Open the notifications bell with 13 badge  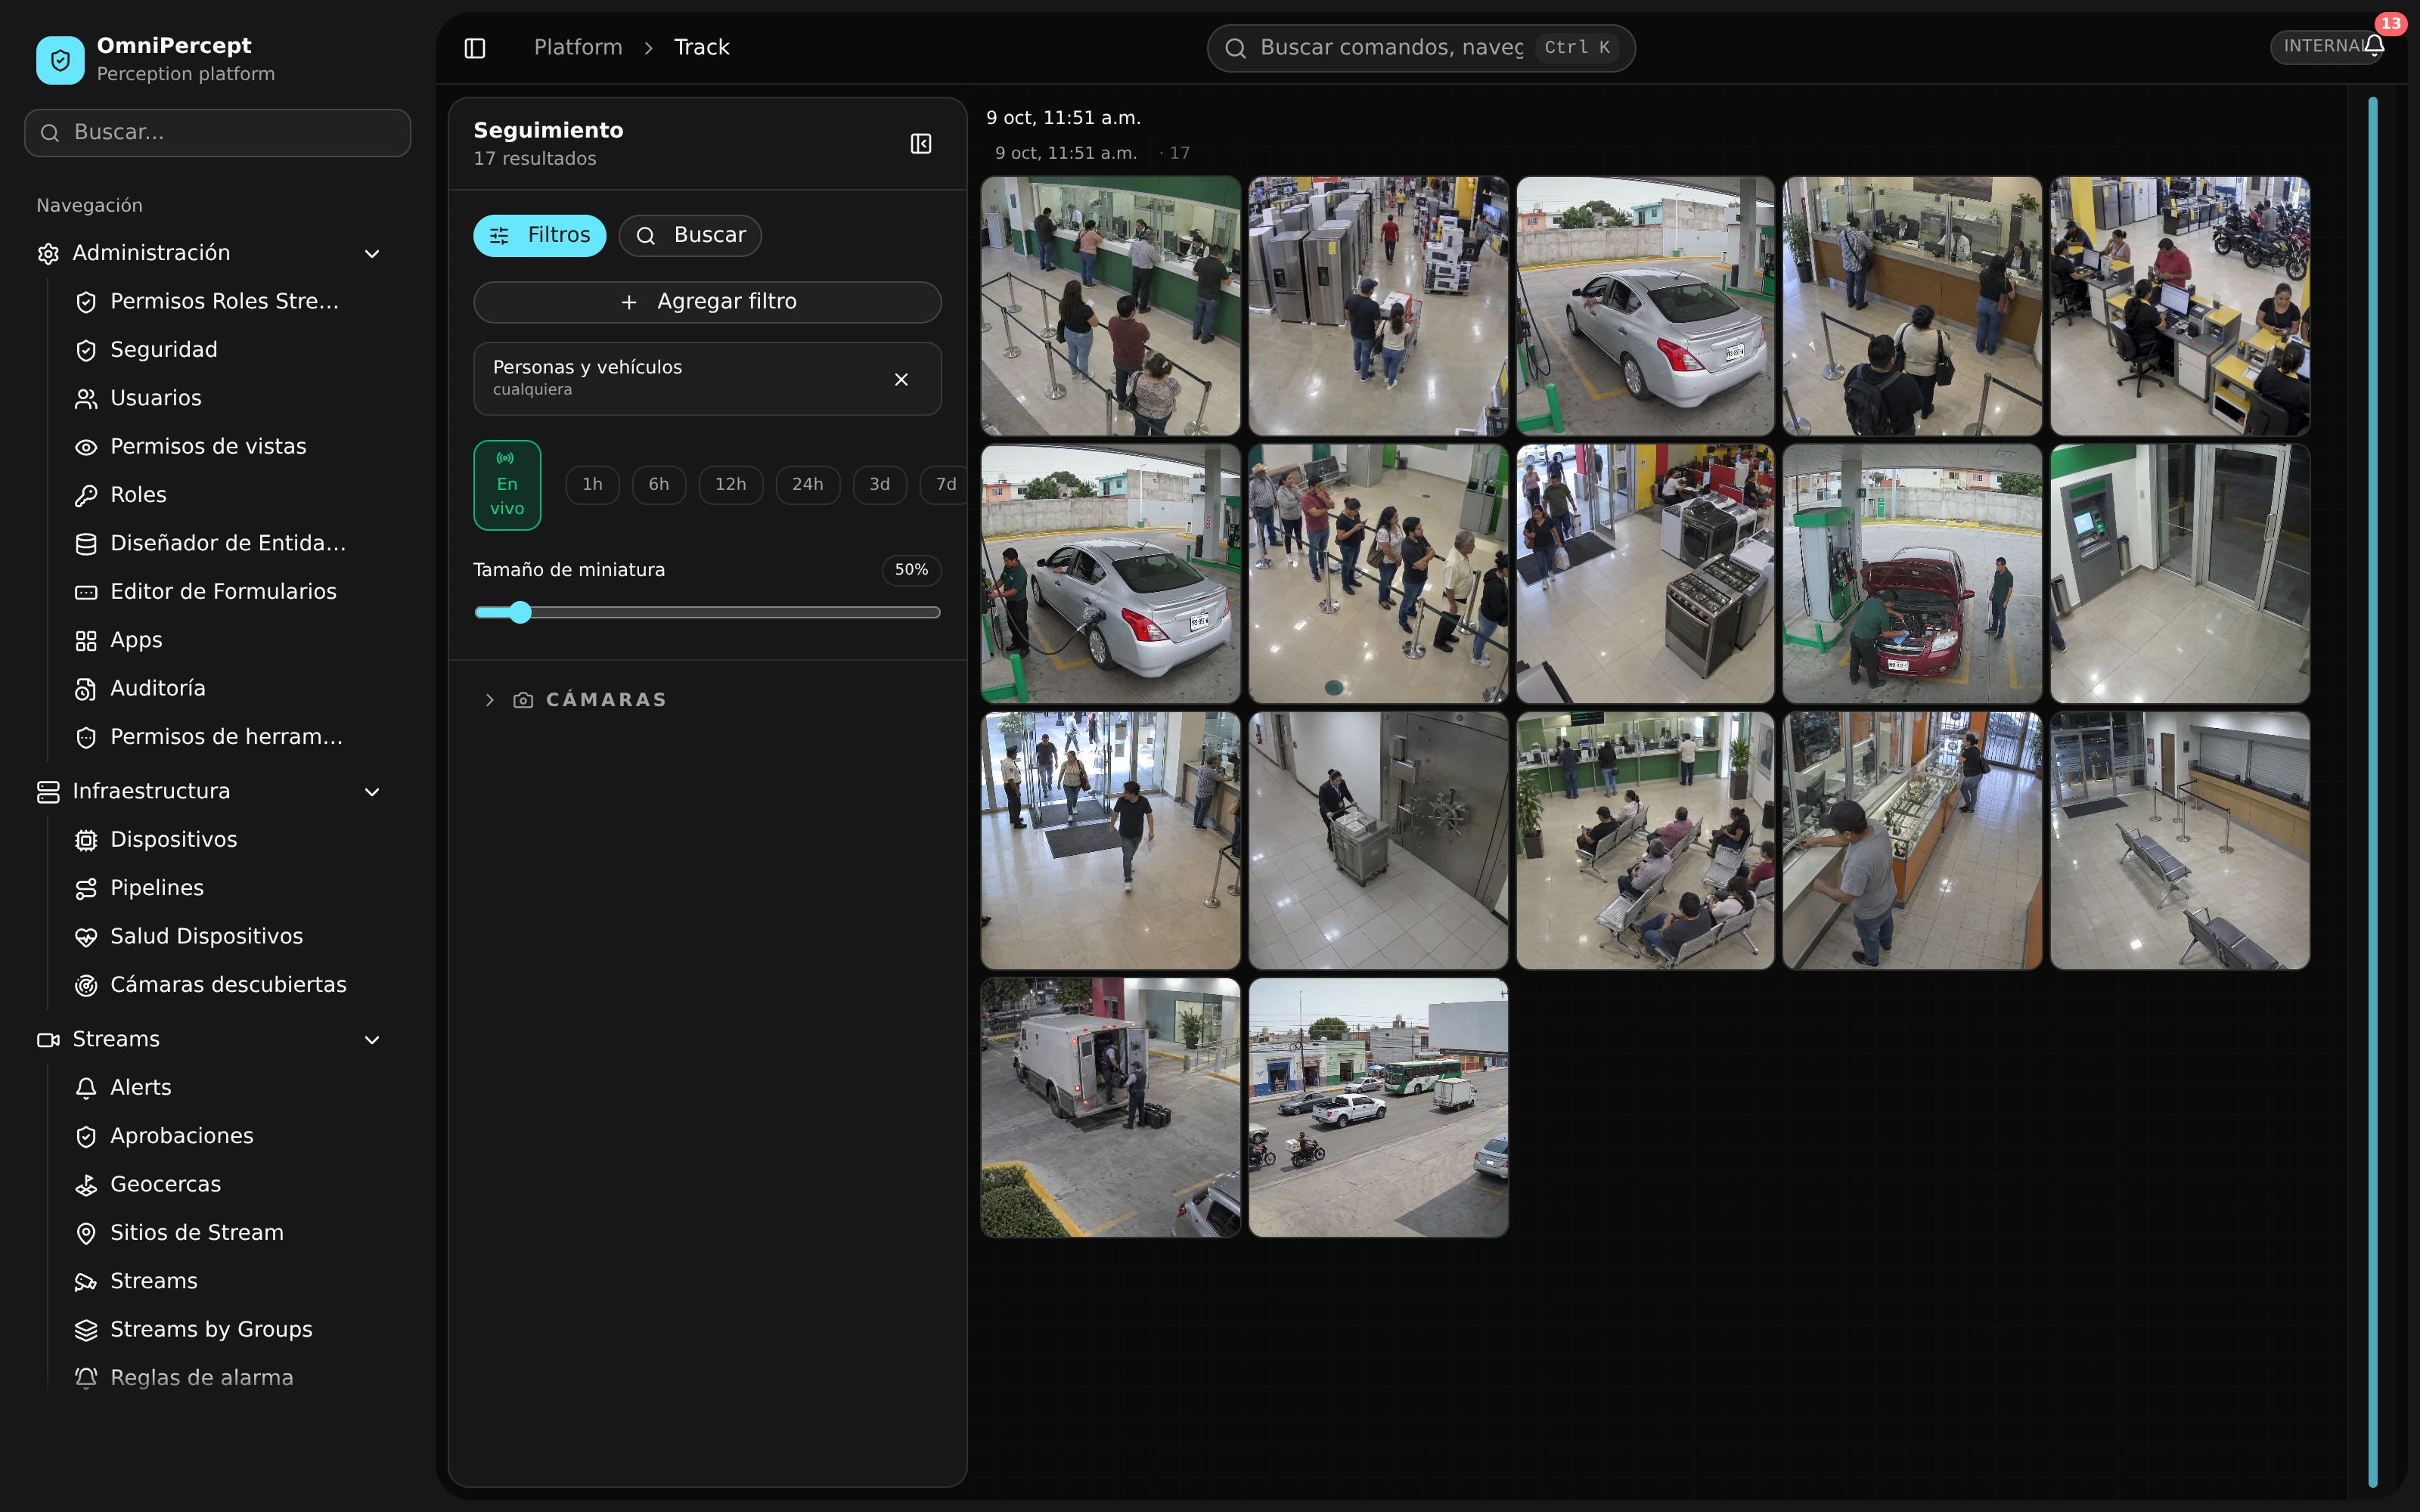(x=2374, y=46)
